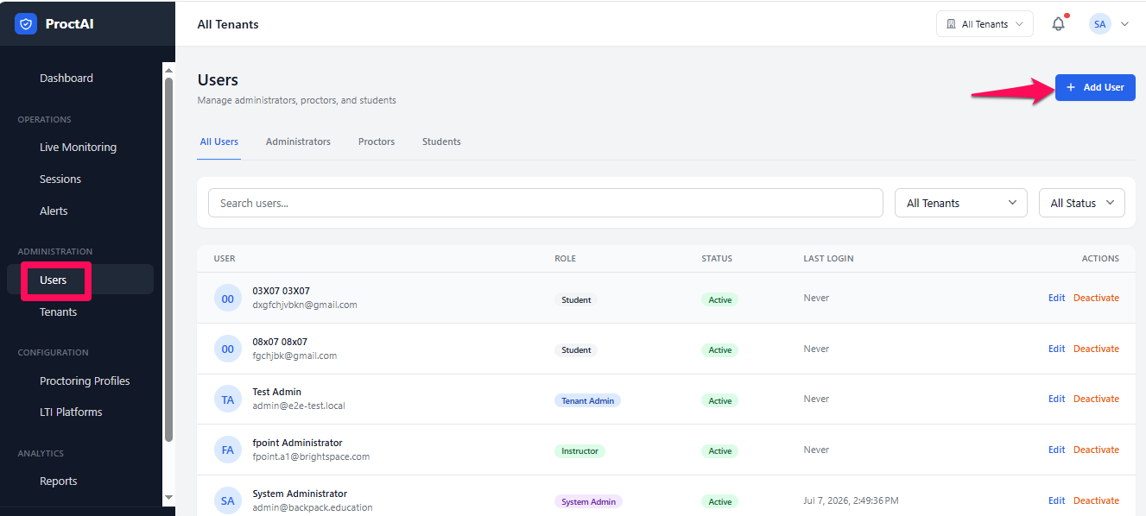
Task: Click the LAST LOGIN column header
Action: click(x=828, y=258)
